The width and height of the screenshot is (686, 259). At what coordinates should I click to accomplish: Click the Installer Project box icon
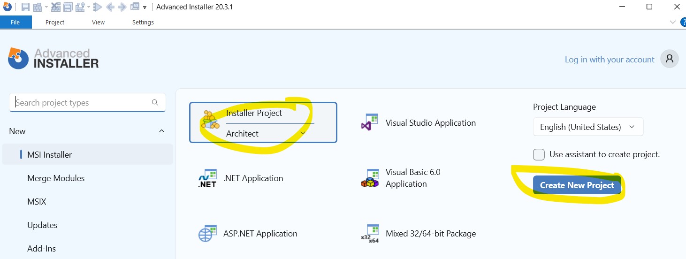click(210, 120)
